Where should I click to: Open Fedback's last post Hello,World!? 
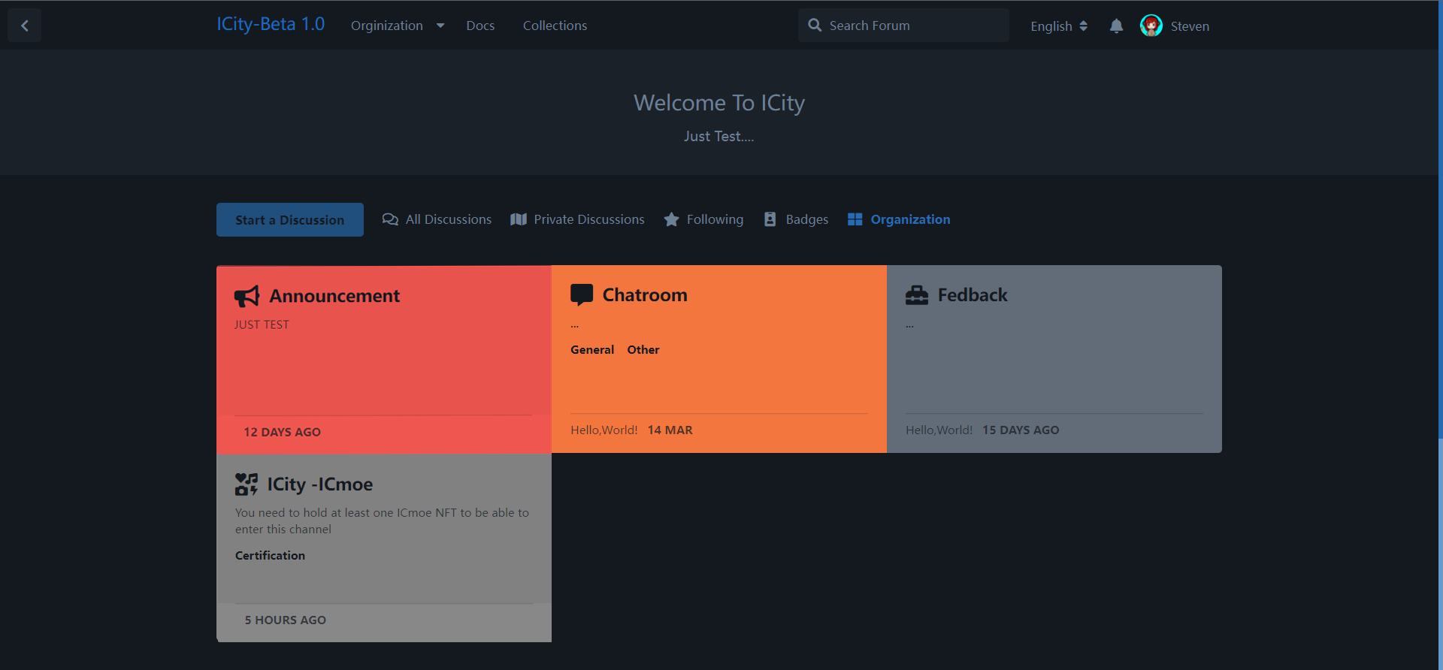[939, 430]
